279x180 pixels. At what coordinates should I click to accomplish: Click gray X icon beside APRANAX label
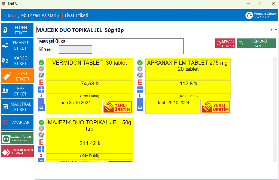(x=140, y=69)
